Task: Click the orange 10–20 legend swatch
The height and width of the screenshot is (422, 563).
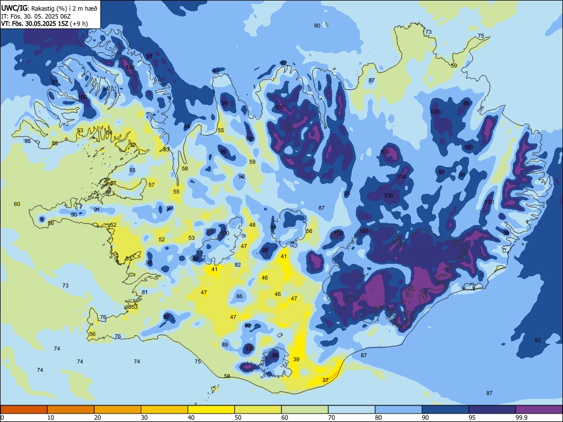Action: click(x=71, y=410)
